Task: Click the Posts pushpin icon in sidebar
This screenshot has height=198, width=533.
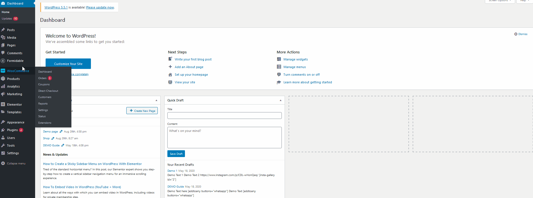Action: [x=3, y=30]
